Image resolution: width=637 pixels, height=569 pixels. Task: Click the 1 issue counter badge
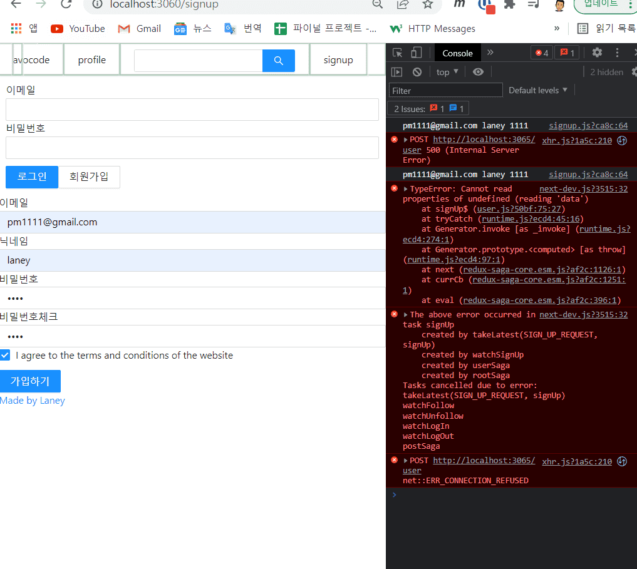tap(567, 53)
